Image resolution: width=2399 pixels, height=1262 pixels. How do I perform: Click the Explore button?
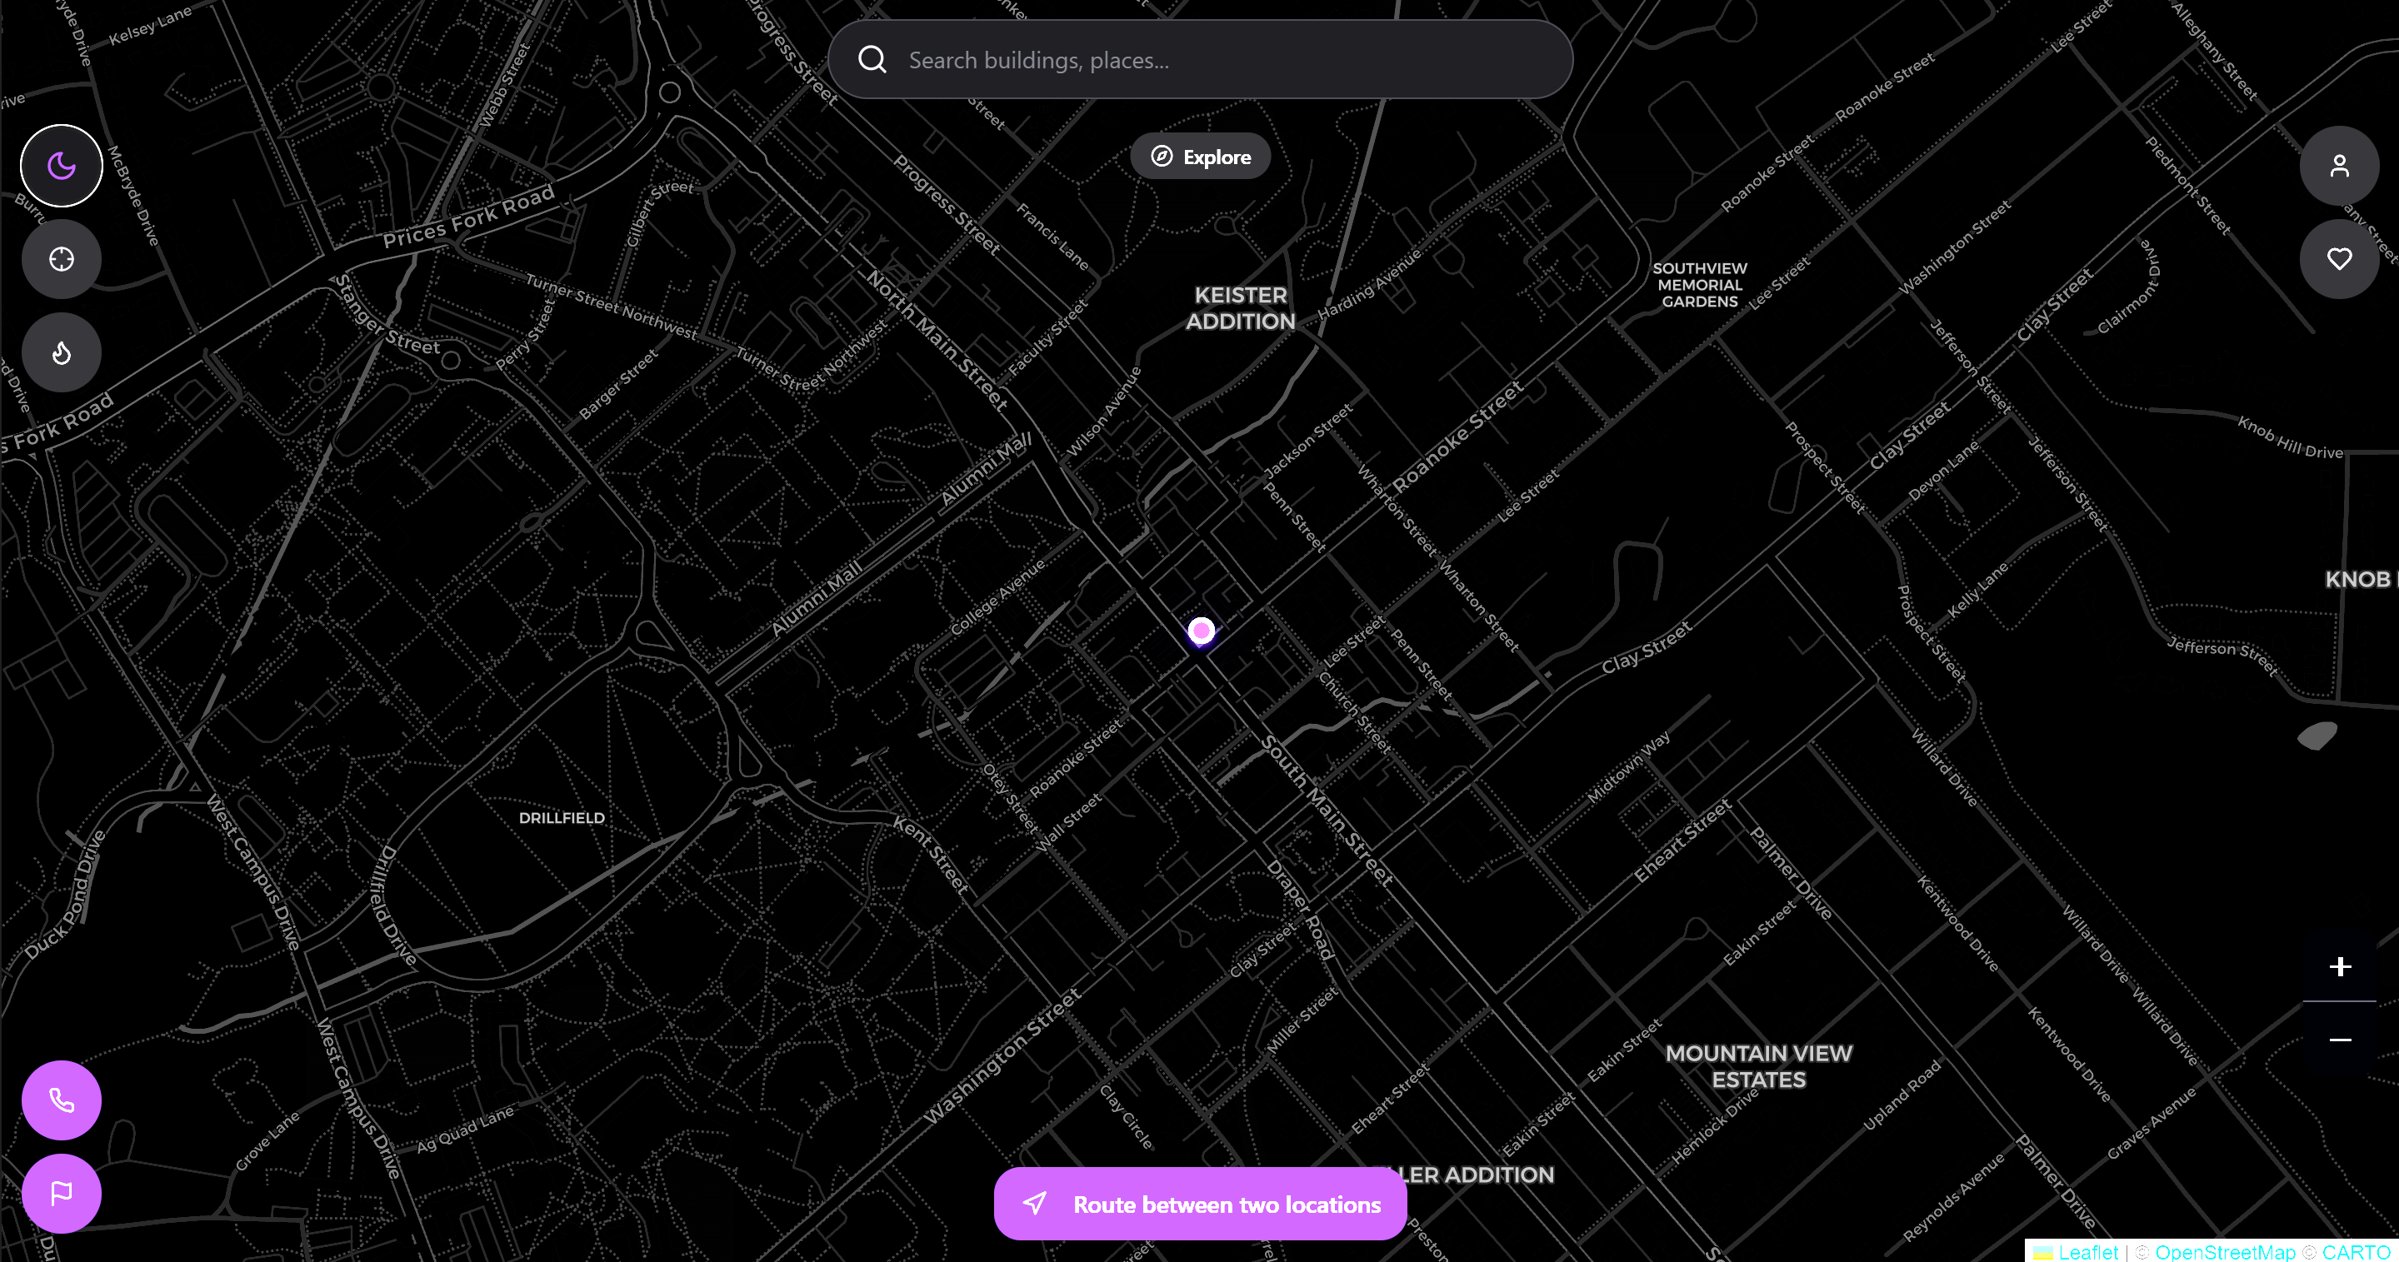click(1201, 157)
